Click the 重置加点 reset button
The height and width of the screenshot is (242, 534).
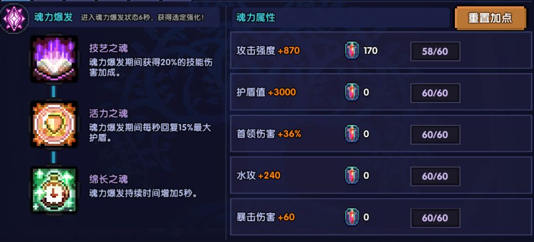(x=490, y=18)
